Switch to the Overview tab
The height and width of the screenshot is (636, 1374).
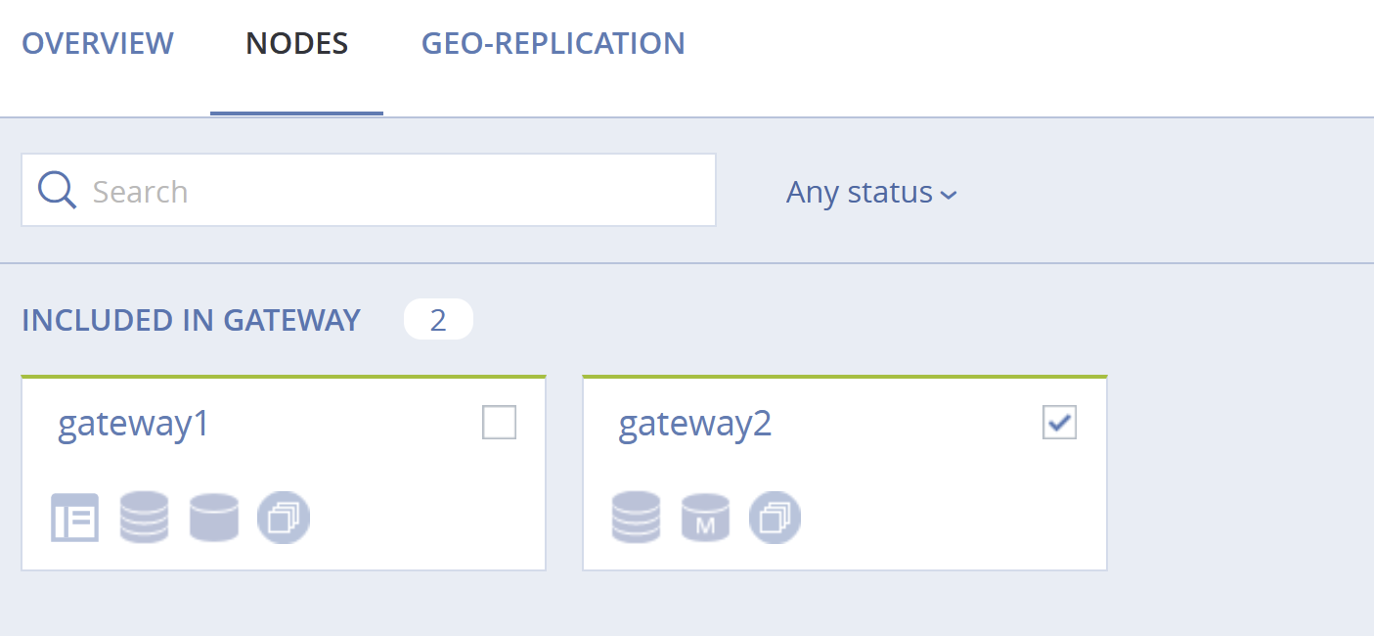pyautogui.click(x=98, y=43)
